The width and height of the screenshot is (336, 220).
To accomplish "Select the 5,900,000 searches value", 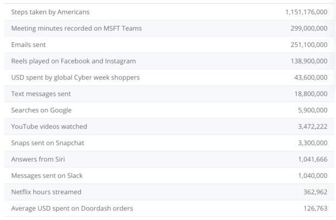I will pyautogui.click(x=313, y=110).
